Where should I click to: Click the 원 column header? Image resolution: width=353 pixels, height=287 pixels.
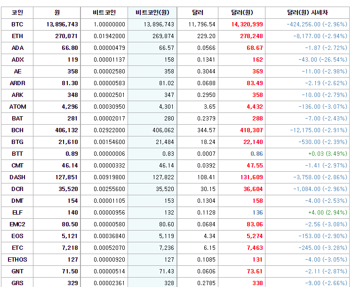pos(57,12)
